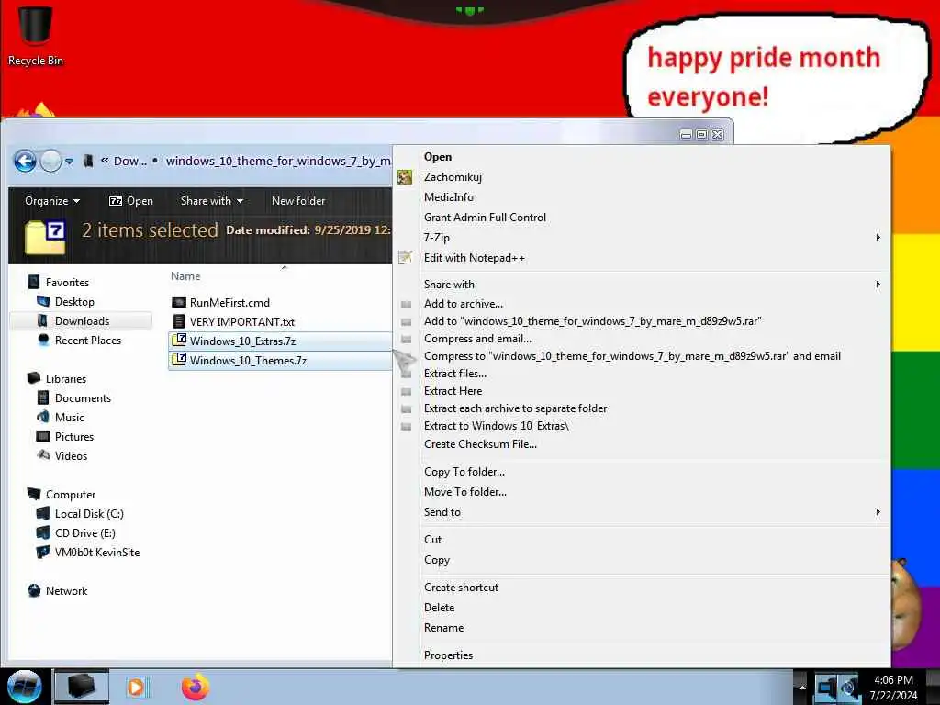The height and width of the screenshot is (705, 940).
Task: Select Windows_10_Themes.7z archive icon
Action: (x=179, y=360)
